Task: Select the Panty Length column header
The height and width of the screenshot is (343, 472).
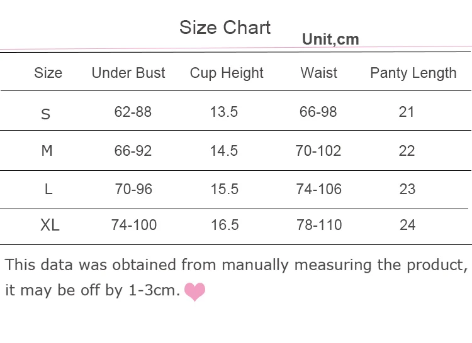Action: pyautogui.click(x=413, y=73)
